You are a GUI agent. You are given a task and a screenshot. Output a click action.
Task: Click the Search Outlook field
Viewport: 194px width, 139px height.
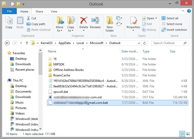[170, 43]
